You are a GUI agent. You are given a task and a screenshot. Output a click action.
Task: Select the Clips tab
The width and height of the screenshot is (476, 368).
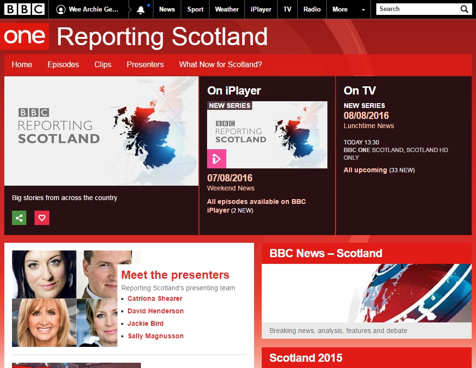tap(103, 64)
